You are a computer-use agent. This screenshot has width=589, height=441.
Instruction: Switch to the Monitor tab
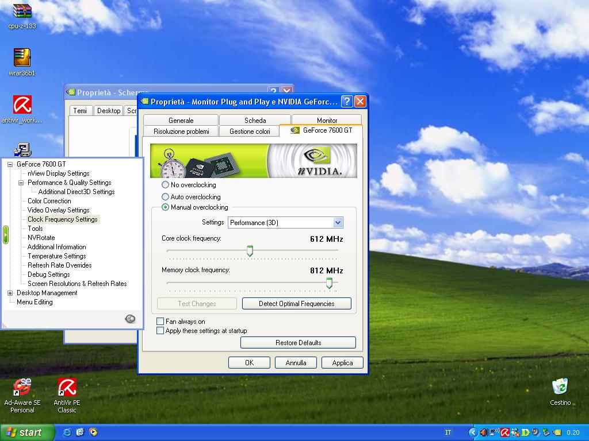click(327, 121)
